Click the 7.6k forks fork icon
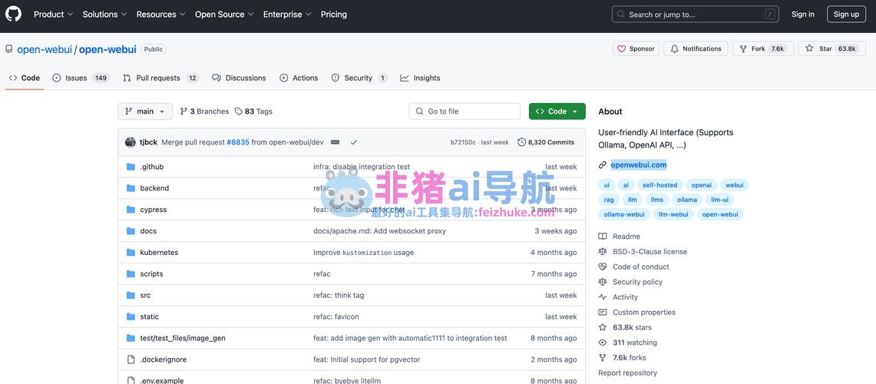The height and width of the screenshot is (384, 876). 602,358
